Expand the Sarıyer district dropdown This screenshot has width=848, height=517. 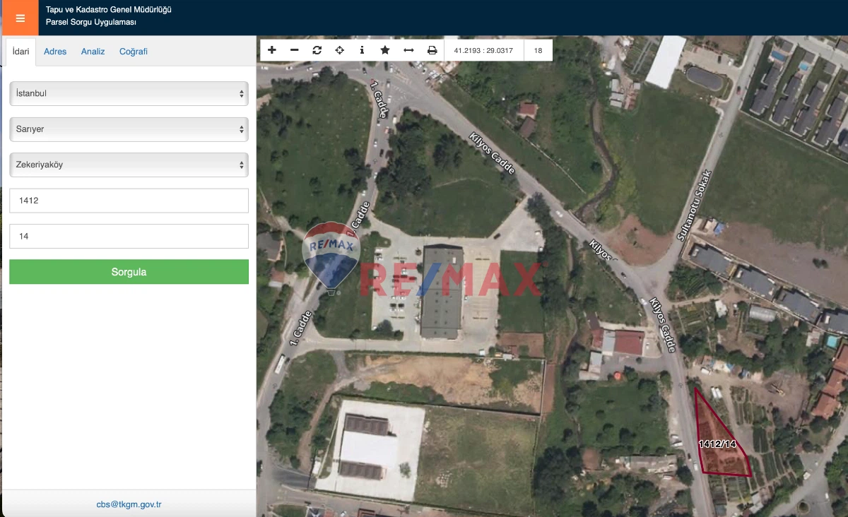[129, 129]
